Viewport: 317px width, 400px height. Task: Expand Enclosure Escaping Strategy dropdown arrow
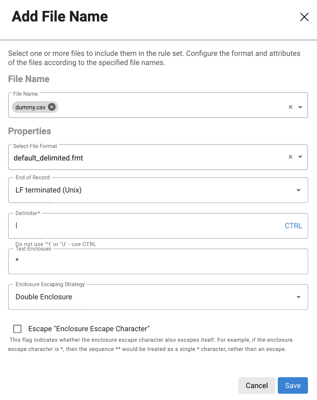click(x=298, y=297)
